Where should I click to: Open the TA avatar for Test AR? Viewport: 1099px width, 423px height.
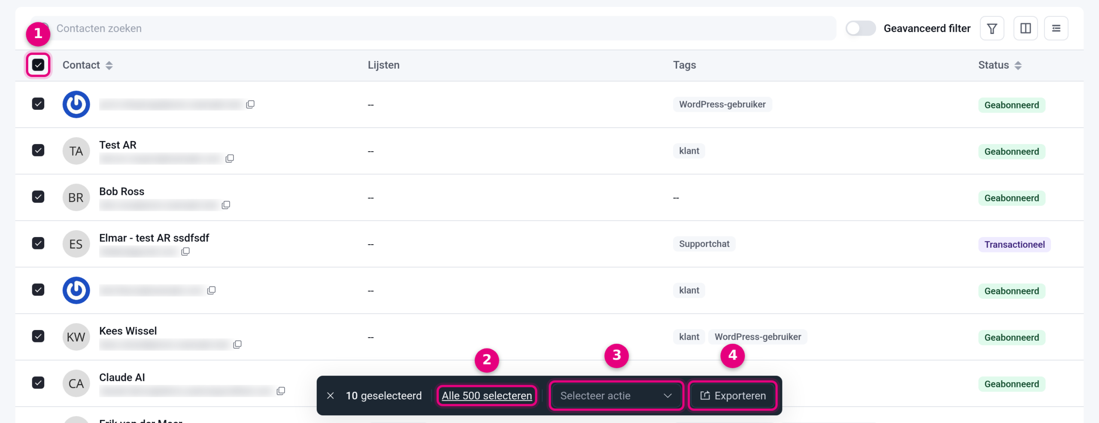(76, 151)
